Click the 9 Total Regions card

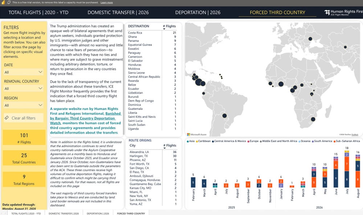pos(24,179)
